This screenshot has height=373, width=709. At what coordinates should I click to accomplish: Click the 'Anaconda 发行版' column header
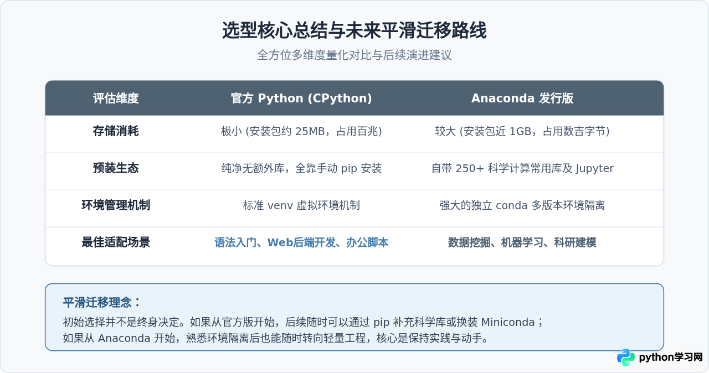[x=522, y=99]
